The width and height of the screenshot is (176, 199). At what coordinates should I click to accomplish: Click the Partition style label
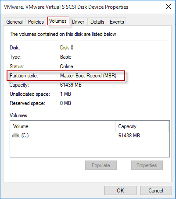pos(24,76)
